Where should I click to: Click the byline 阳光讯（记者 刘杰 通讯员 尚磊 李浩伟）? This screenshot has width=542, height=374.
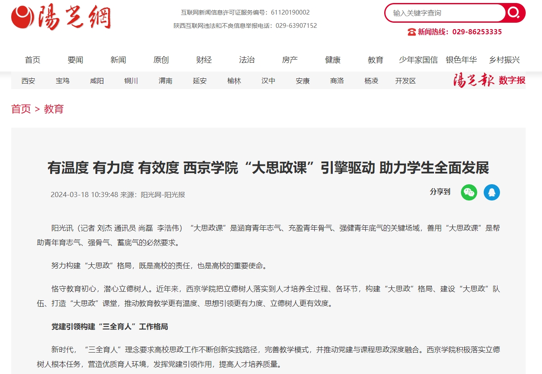click(x=117, y=228)
